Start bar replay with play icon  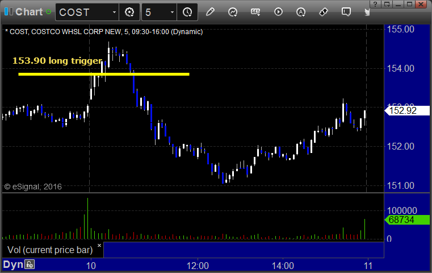[x=278, y=12]
